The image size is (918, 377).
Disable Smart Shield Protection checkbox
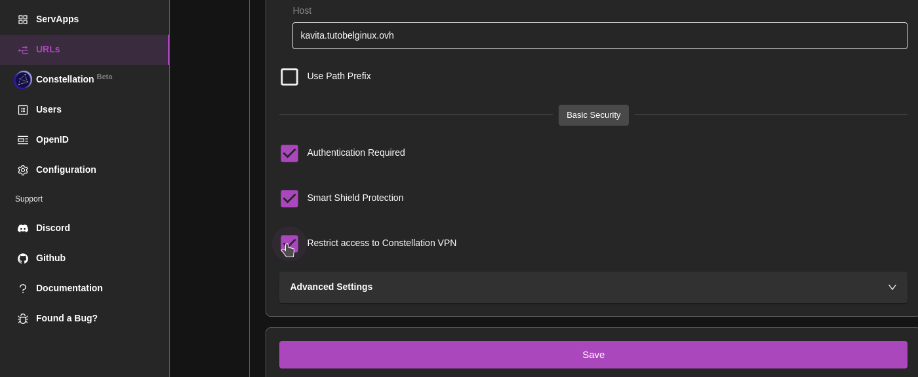(x=289, y=198)
